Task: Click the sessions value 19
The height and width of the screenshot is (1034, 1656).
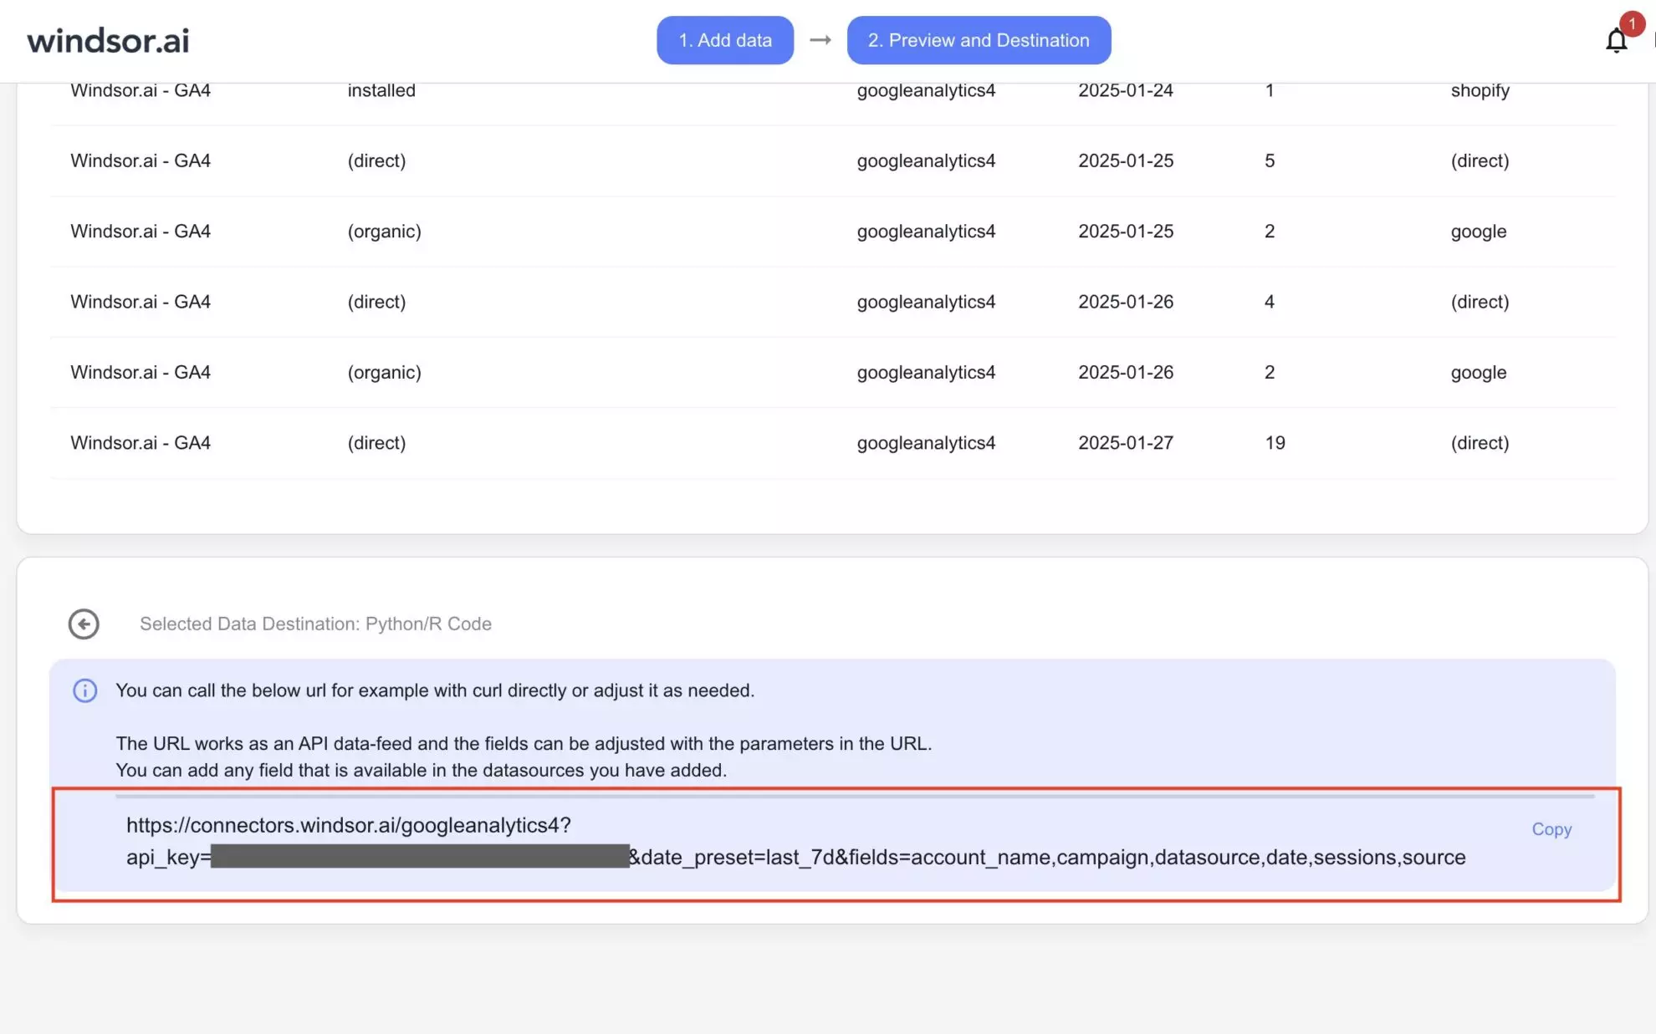Action: tap(1275, 443)
